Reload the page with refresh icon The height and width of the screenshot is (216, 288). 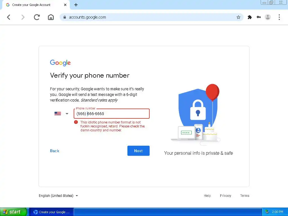(x=37, y=17)
